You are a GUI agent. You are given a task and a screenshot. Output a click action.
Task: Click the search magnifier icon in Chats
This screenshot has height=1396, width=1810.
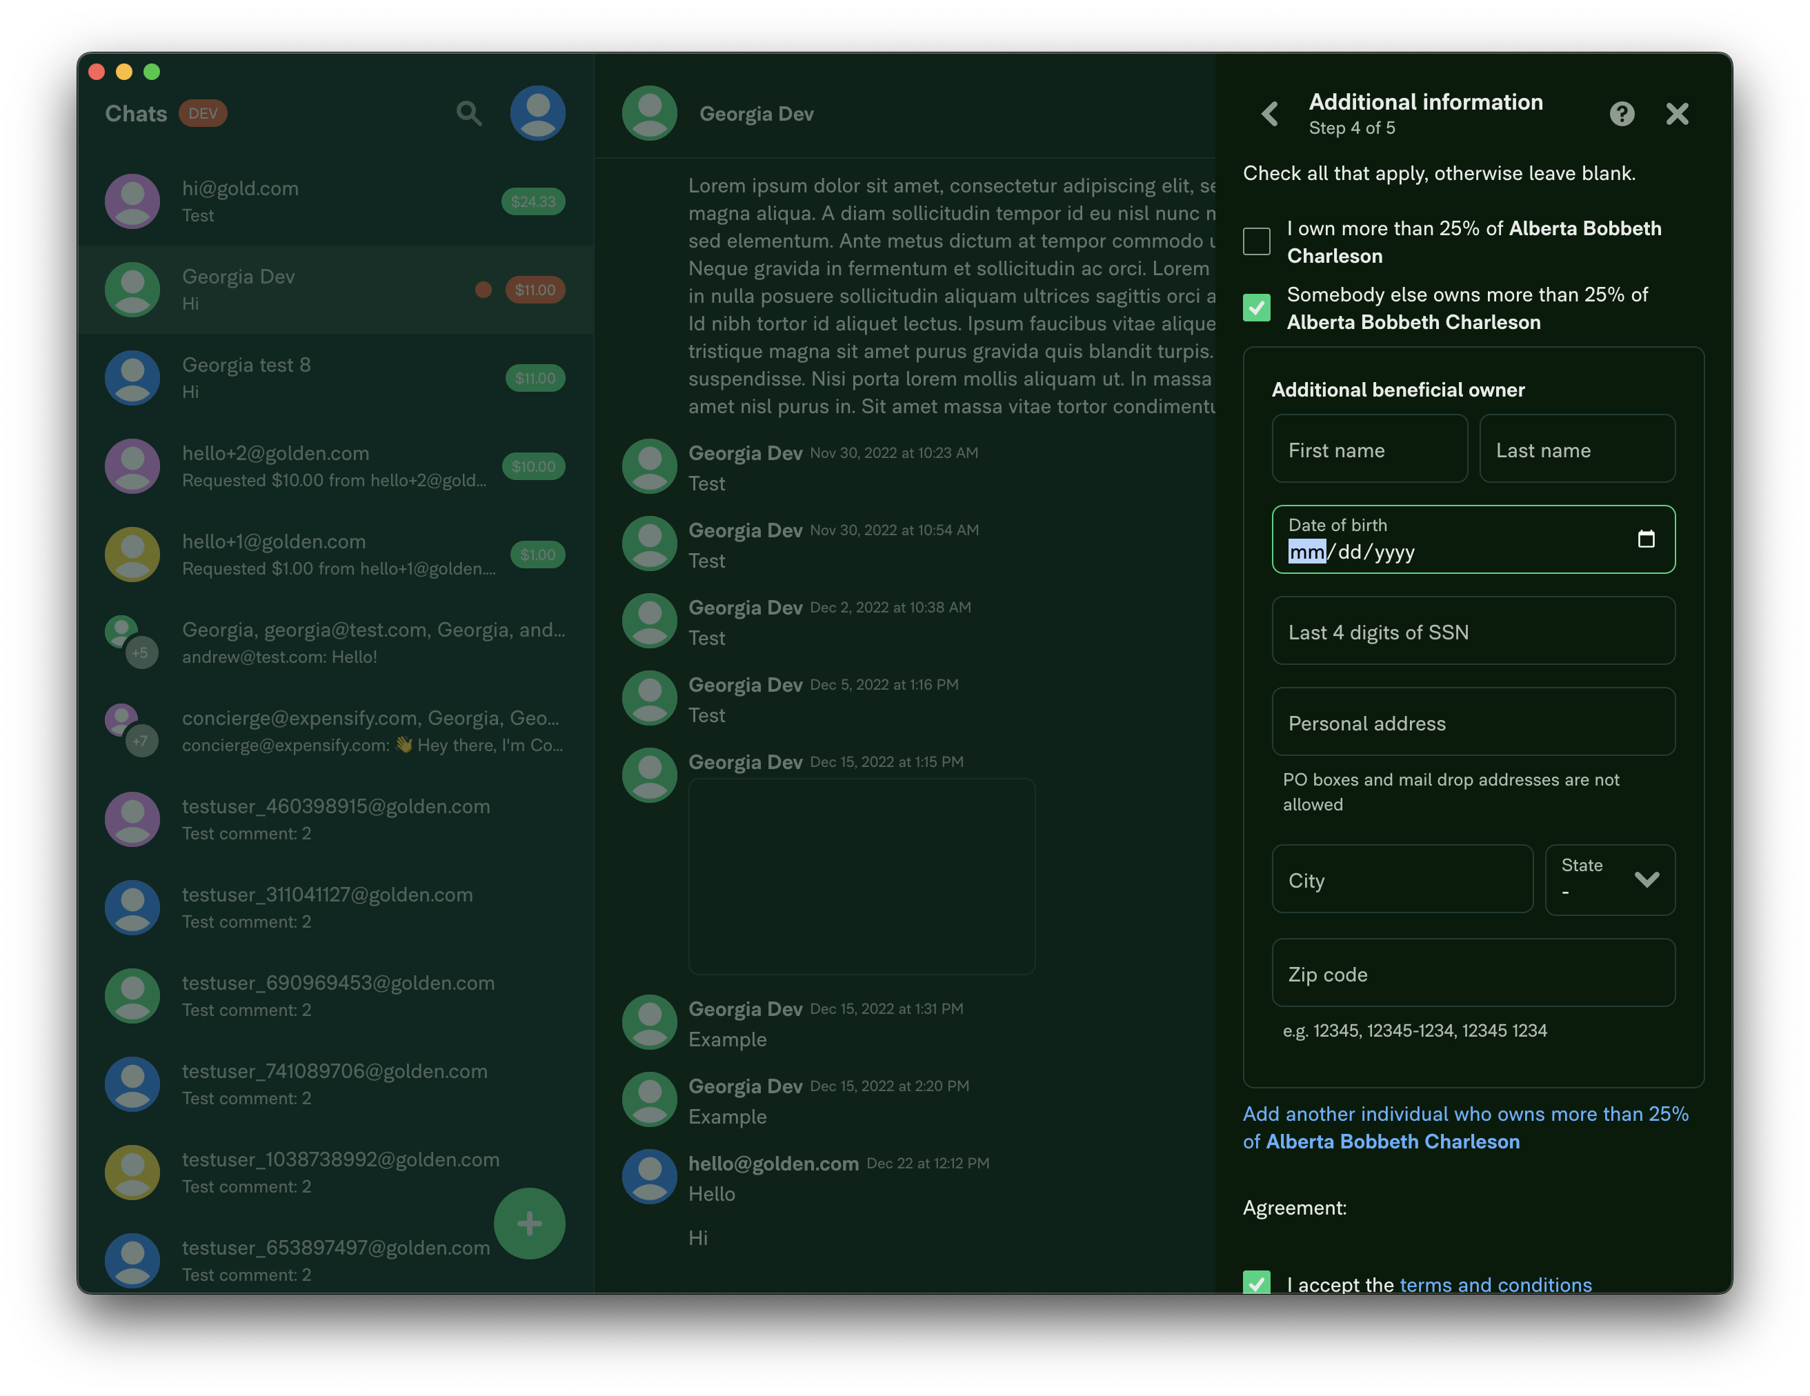[469, 114]
